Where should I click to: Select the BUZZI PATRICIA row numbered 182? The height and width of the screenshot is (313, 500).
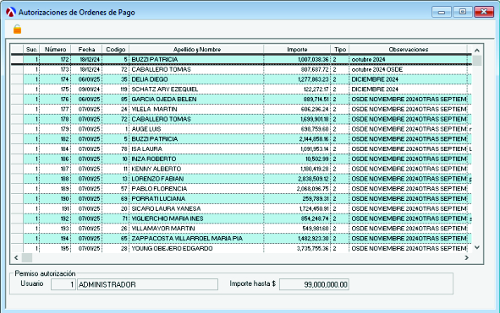click(241, 139)
